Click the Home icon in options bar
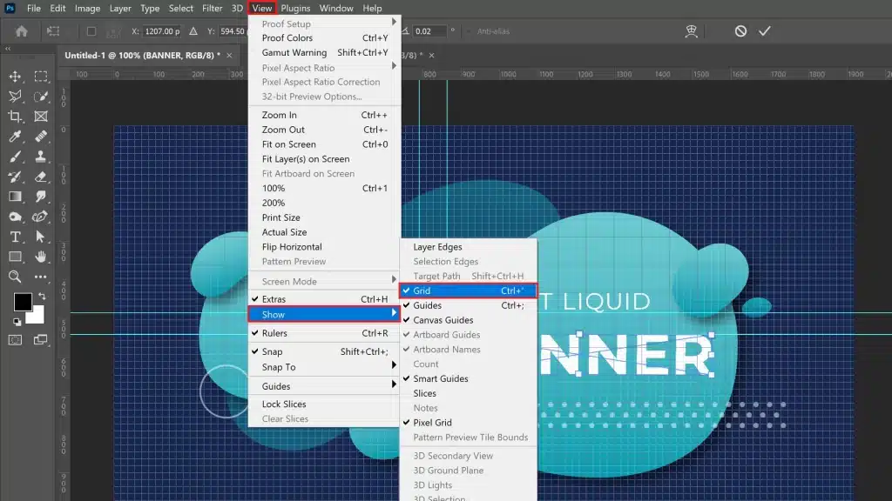The image size is (892, 501). click(22, 31)
